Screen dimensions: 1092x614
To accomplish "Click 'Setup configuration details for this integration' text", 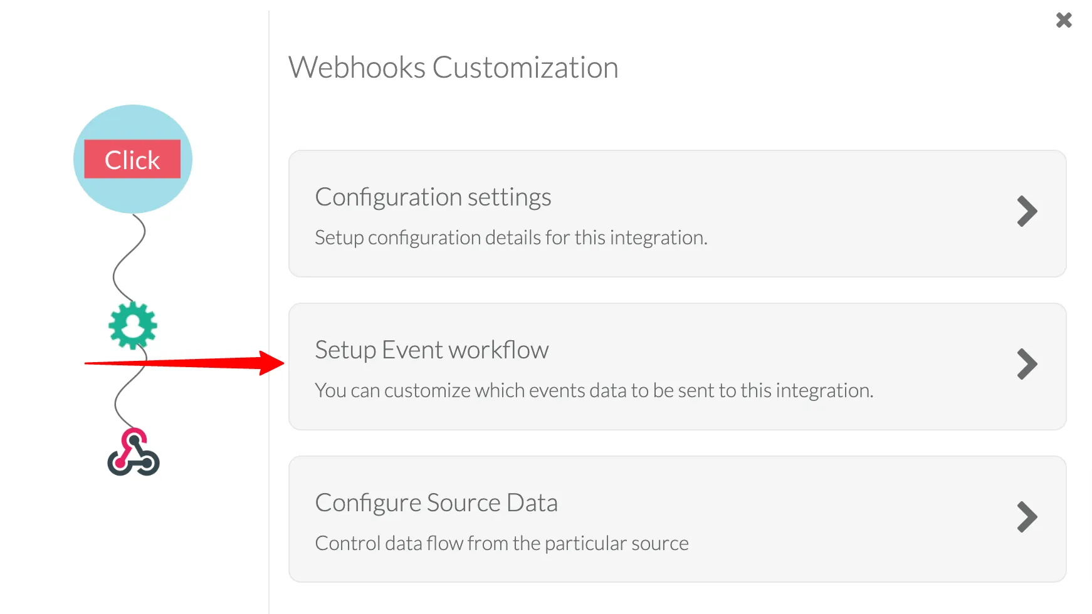I will tap(511, 238).
